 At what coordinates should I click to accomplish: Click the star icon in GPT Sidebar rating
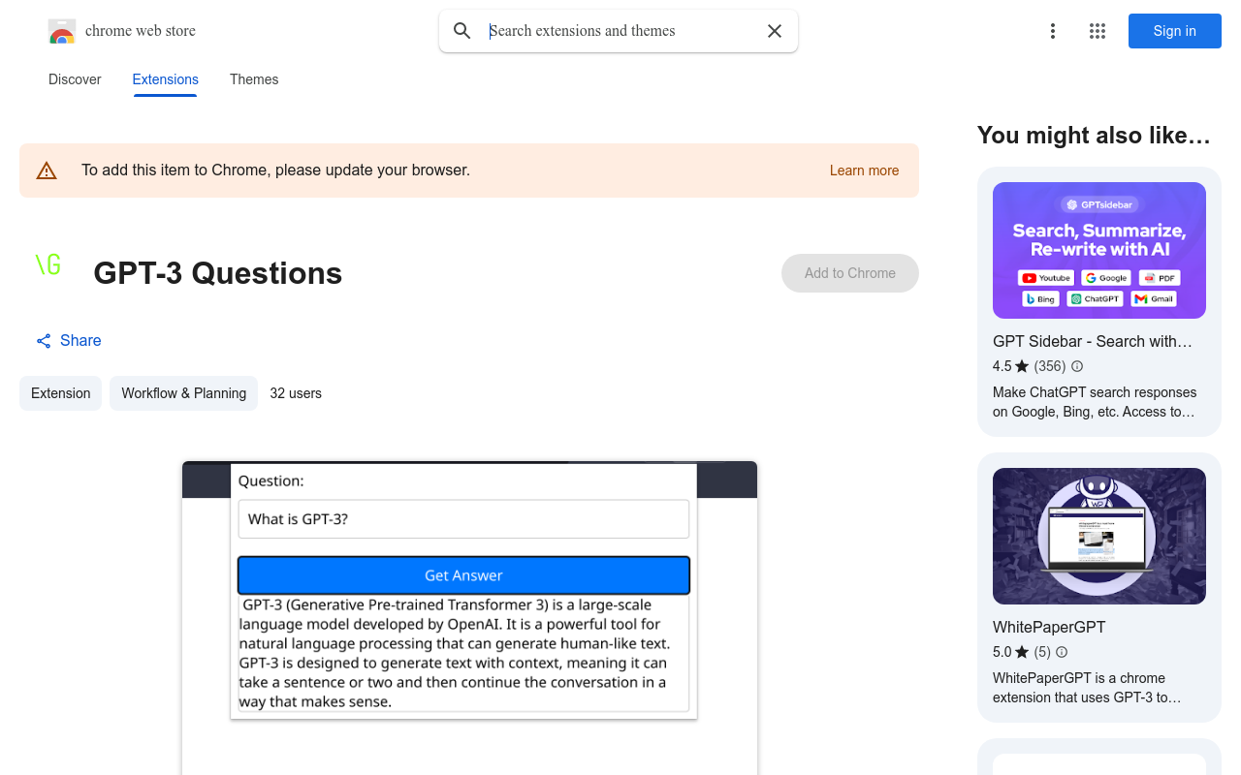coord(1022,366)
